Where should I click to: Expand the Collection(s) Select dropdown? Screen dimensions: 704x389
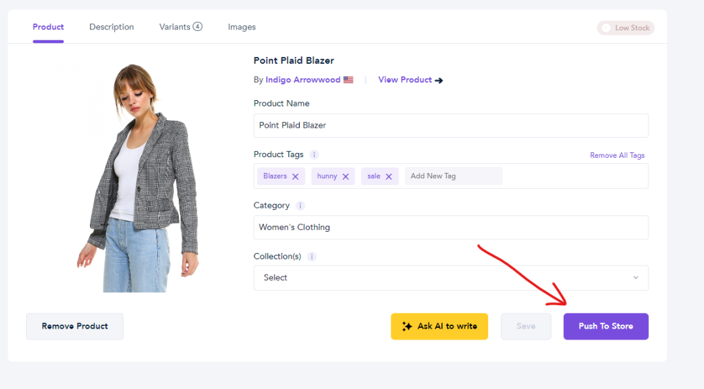pos(450,278)
